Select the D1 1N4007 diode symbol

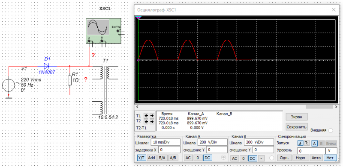pos(47,66)
